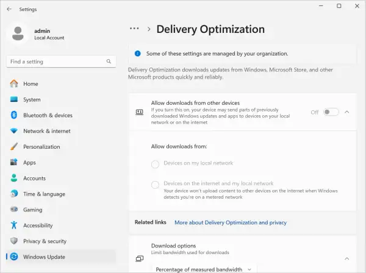The height and width of the screenshot is (273, 366).
Task: Click the Accessibility figure icon
Action: click(x=14, y=225)
